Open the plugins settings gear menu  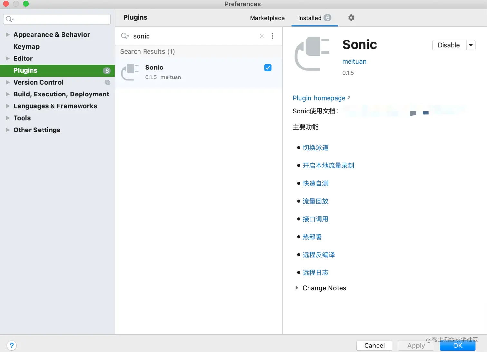tap(351, 18)
